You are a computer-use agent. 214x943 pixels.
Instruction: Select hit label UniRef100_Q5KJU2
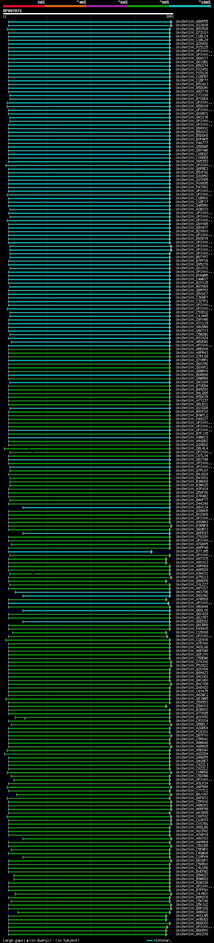click(x=192, y=905)
